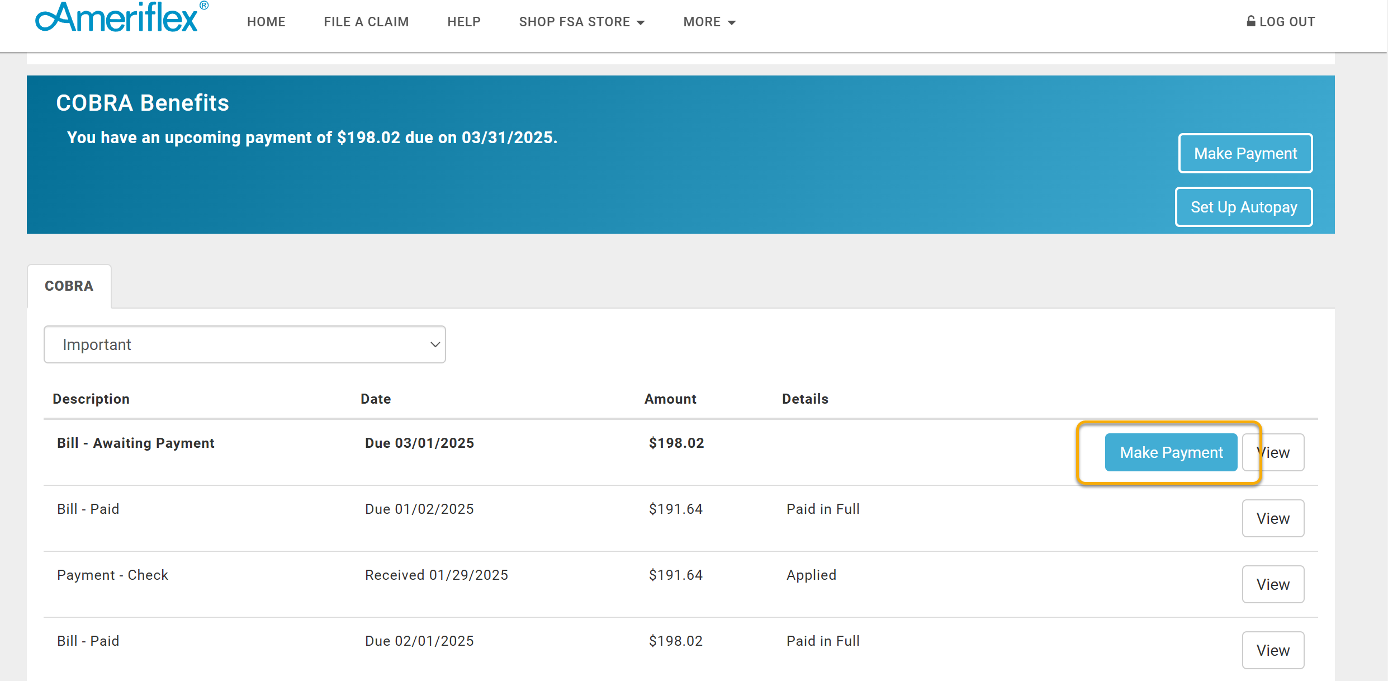Click '$198.02' in the awaiting payment row
This screenshot has width=1388, height=681.
676,443
